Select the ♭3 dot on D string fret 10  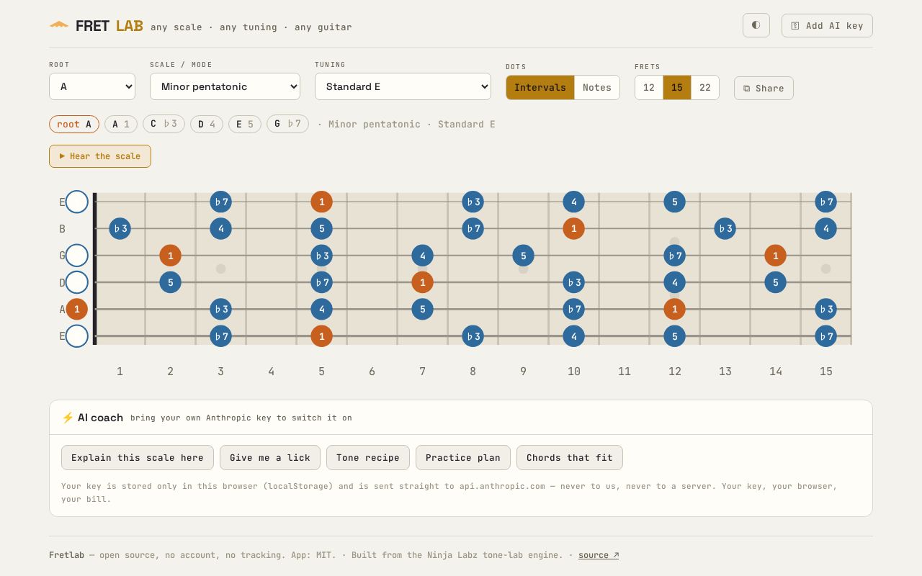coord(573,282)
